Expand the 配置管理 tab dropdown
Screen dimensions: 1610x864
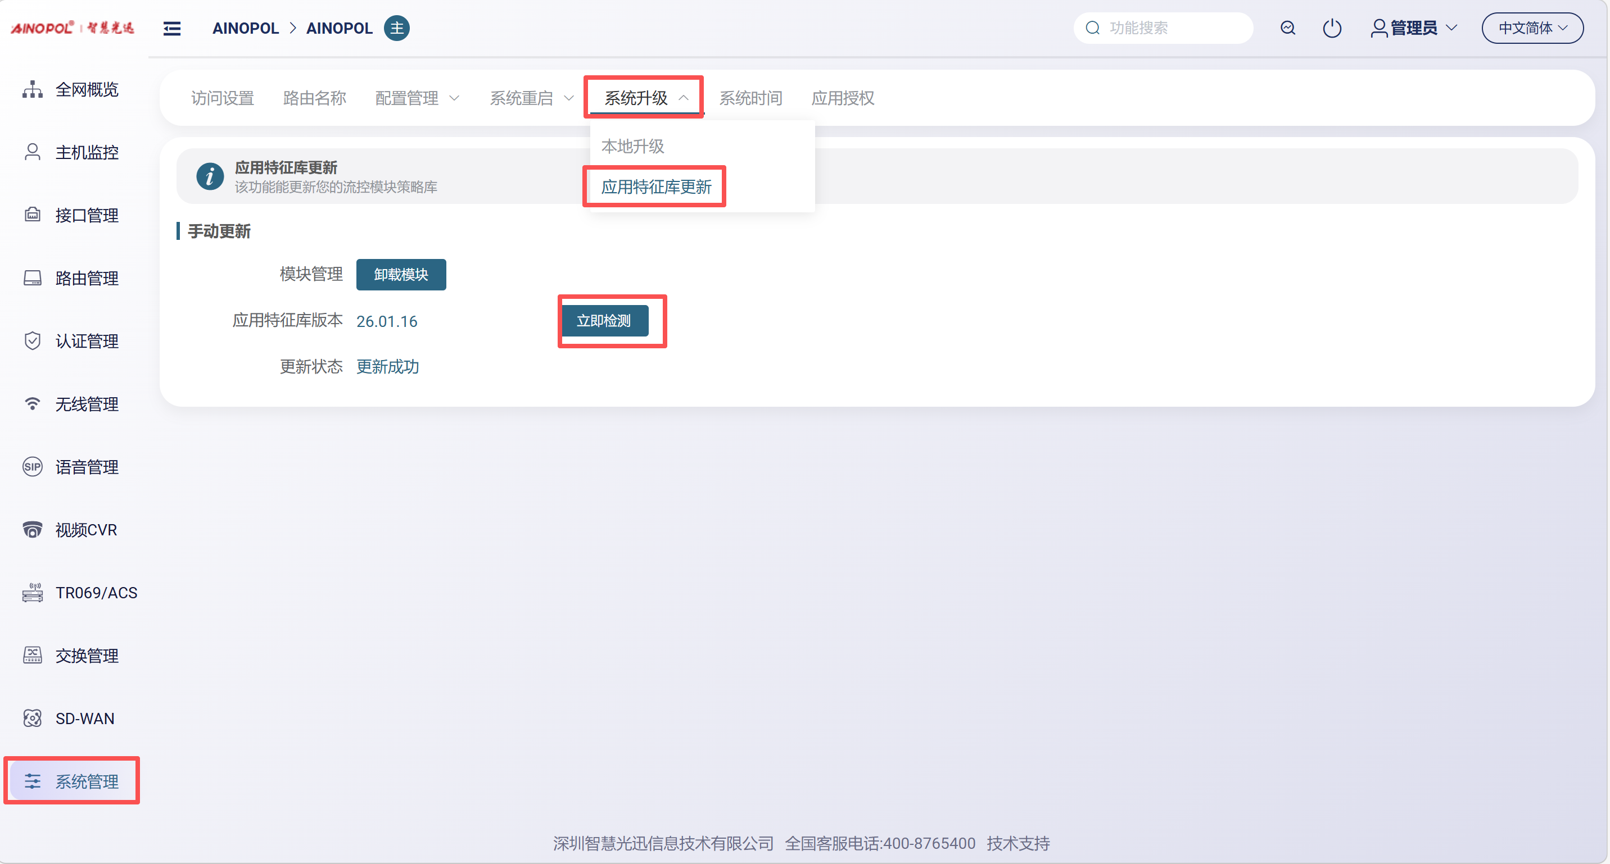click(417, 98)
